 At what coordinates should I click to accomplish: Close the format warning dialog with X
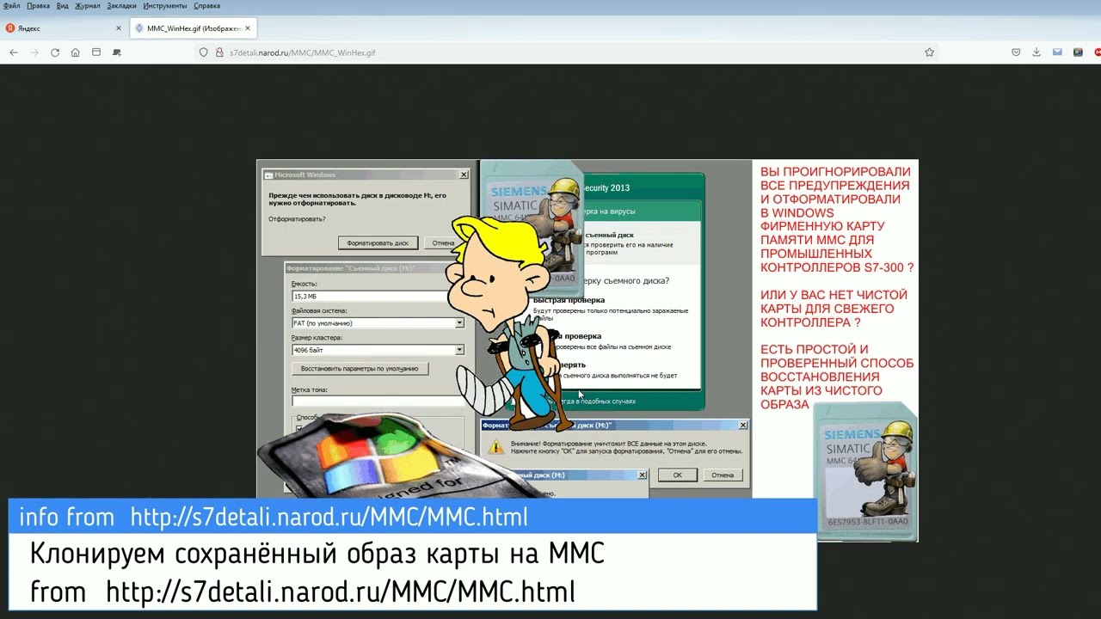(x=743, y=425)
